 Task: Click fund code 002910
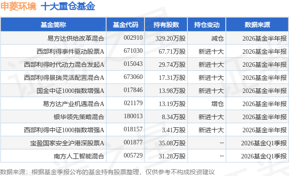(x=133, y=37)
